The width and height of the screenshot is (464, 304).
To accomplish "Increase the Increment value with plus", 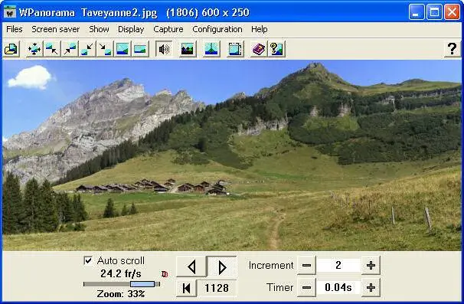I will click(x=371, y=265).
